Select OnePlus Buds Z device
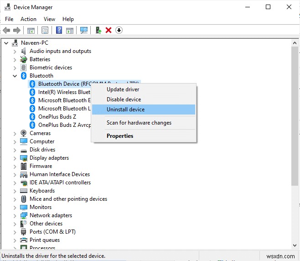 57,117
